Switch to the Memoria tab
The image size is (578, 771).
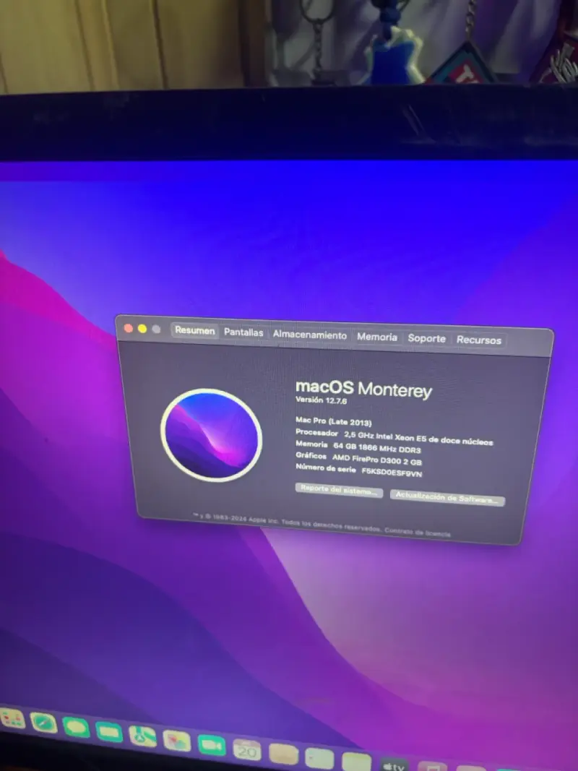[x=377, y=337]
